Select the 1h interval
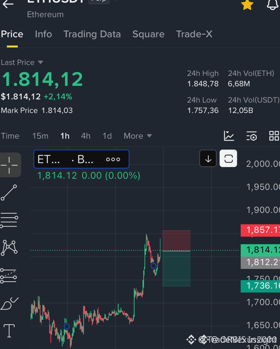The height and width of the screenshot is (349, 280). [x=65, y=136]
